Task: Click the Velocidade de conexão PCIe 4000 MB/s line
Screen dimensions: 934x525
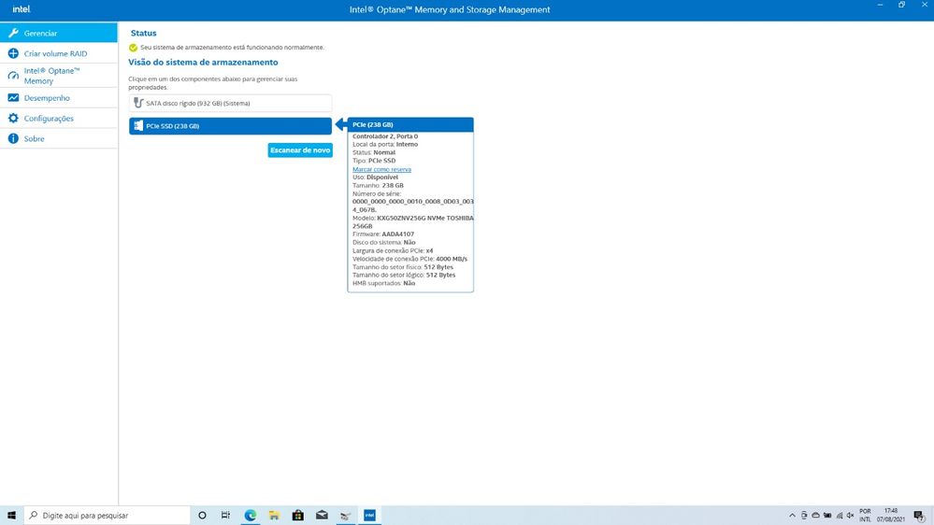Action: [x=410, y=259]
